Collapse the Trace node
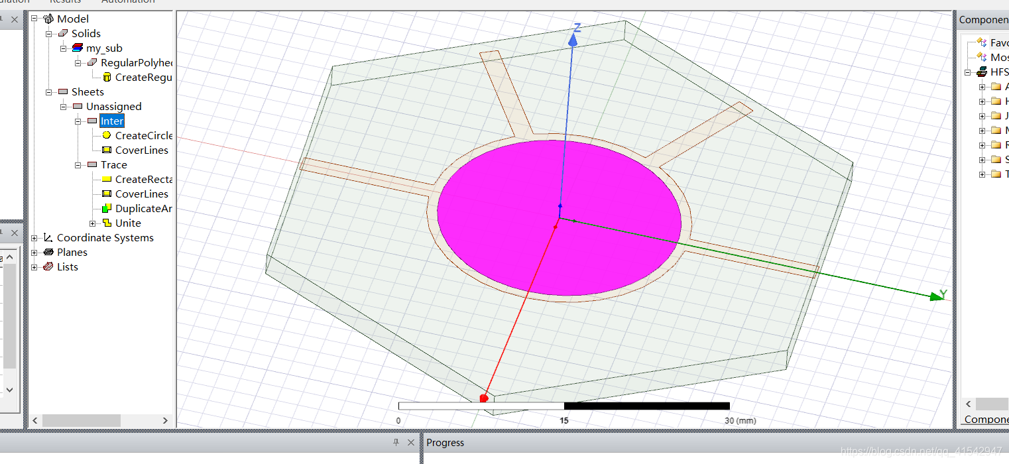The height and width of the screenshot is (464, 1009). pos(78,164)
